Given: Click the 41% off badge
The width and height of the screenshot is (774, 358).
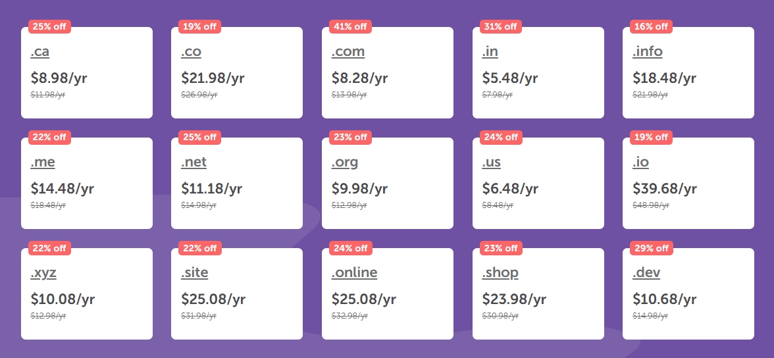Looking at the screenshot, I should pyautogui.click(x=350, y=27).
